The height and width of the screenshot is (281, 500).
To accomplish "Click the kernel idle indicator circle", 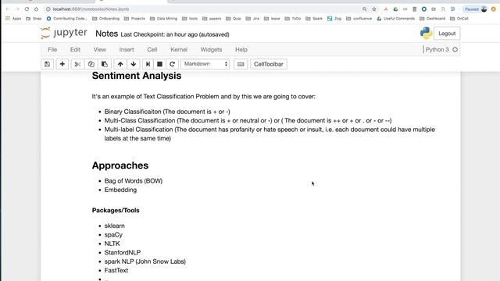I will 455,50.
